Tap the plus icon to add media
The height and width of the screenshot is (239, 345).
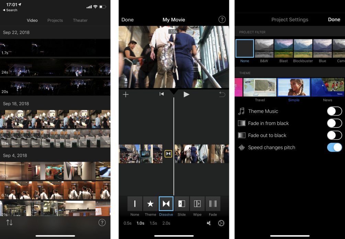tap(126, 94)
